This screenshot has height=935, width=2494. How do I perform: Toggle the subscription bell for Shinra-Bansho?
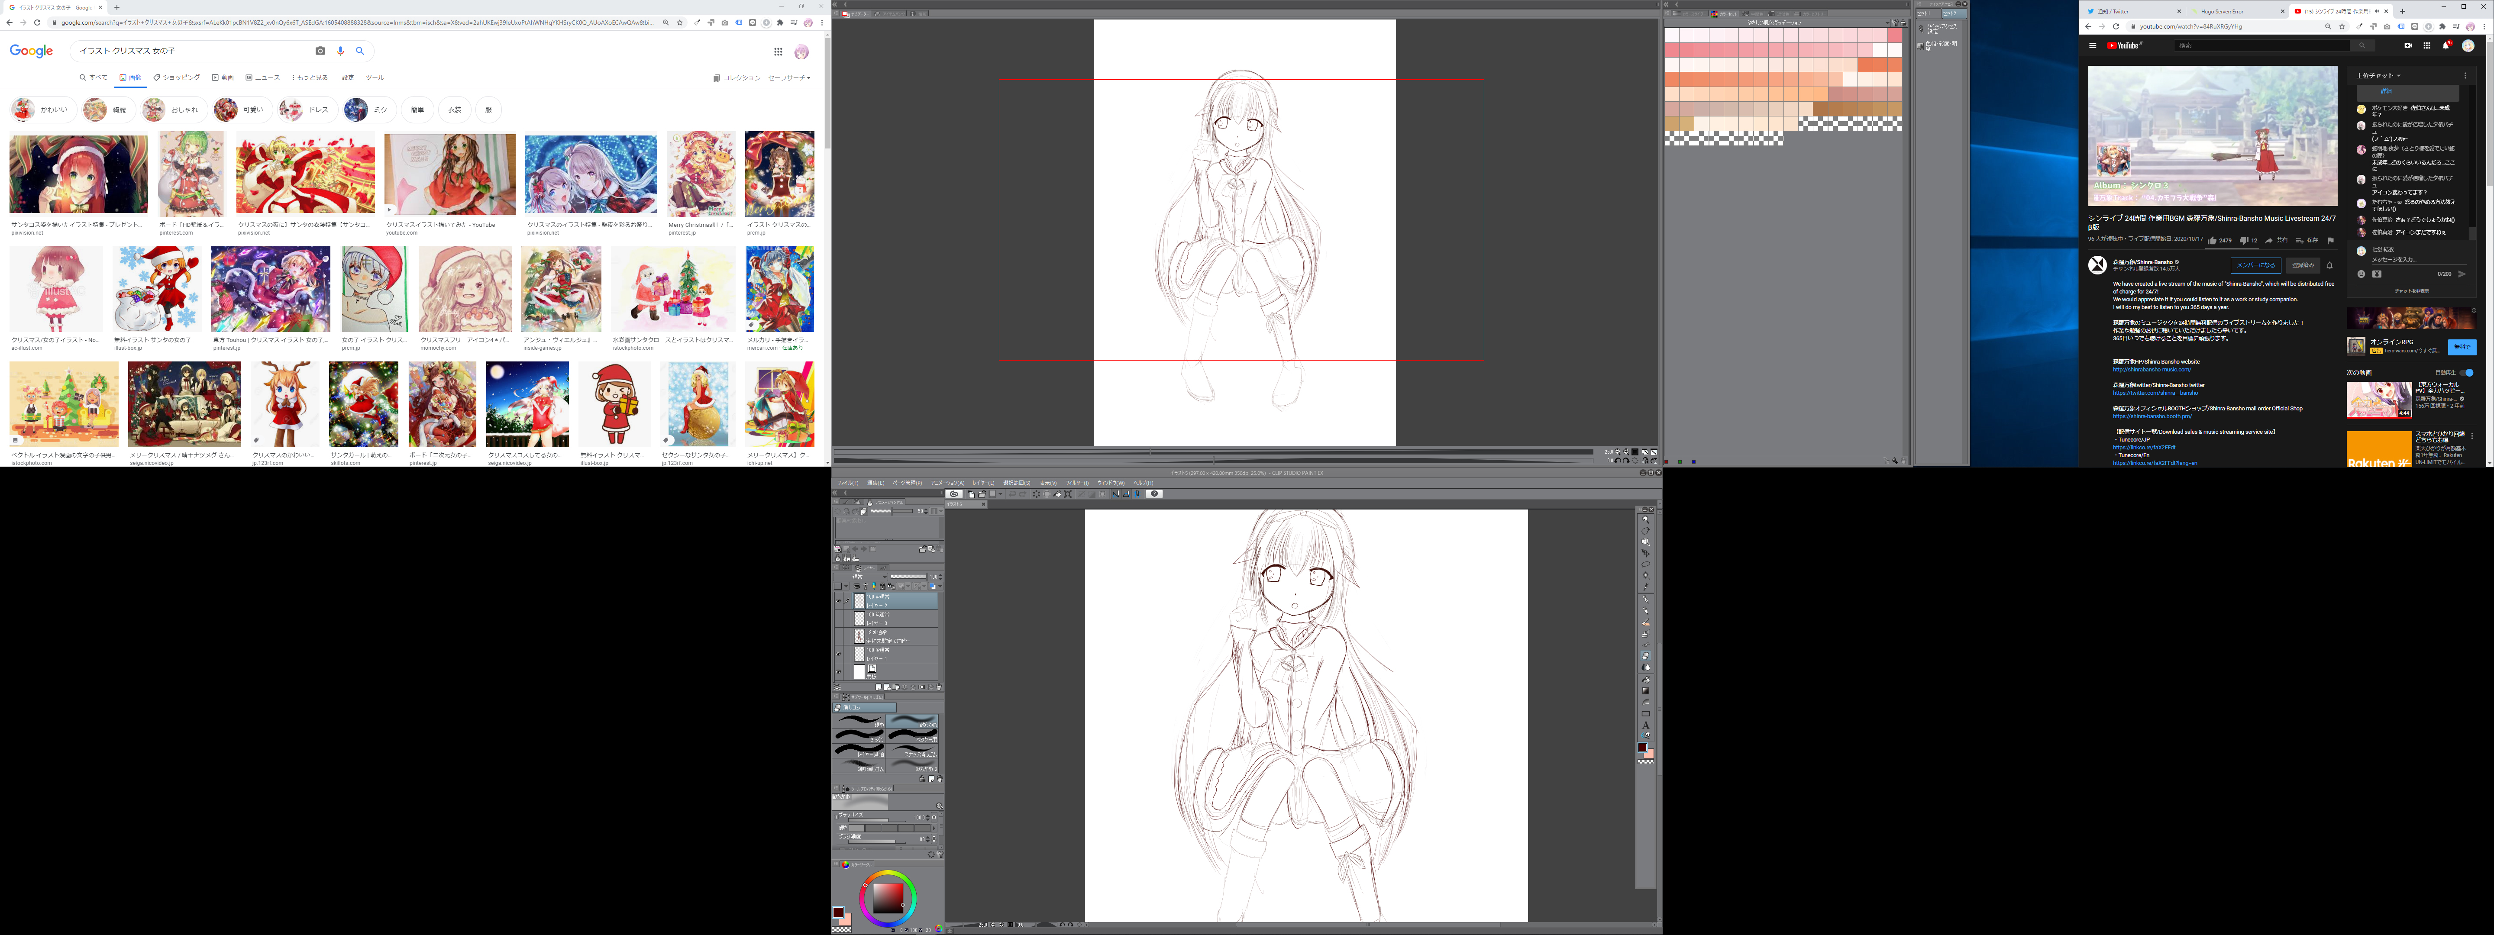pos(2329,265)
